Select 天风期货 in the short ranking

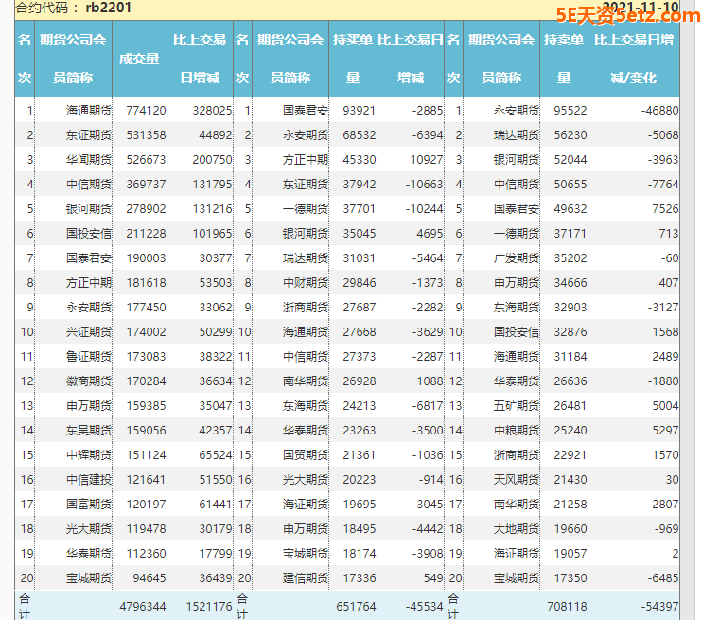tap(517, 480)
